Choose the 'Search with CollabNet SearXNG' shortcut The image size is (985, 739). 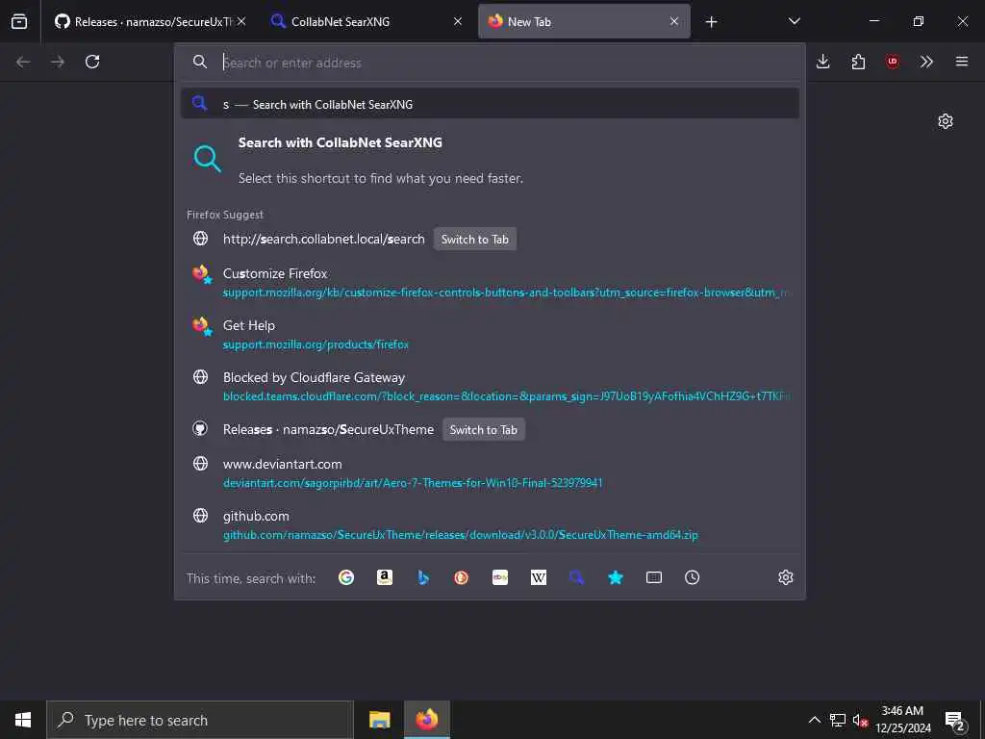coord(490,160)
